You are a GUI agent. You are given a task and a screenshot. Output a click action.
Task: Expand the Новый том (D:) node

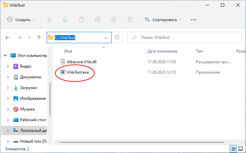click(8, 141)
